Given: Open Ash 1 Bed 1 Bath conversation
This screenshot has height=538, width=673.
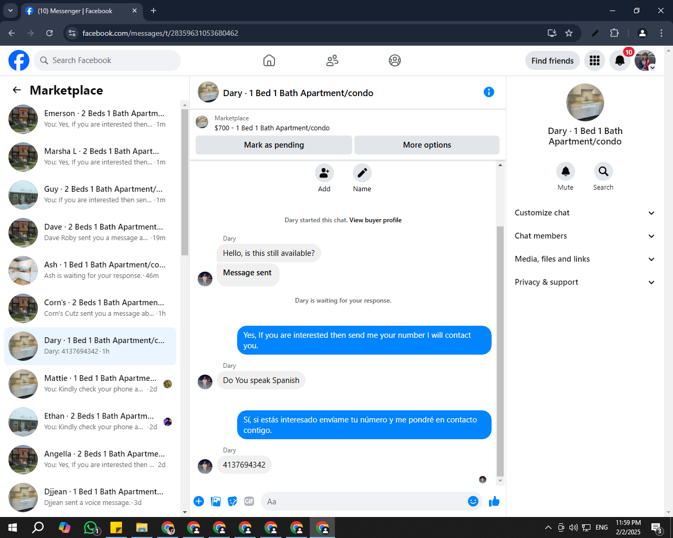Looking at the screenshot, I should [x=90, y=271].
